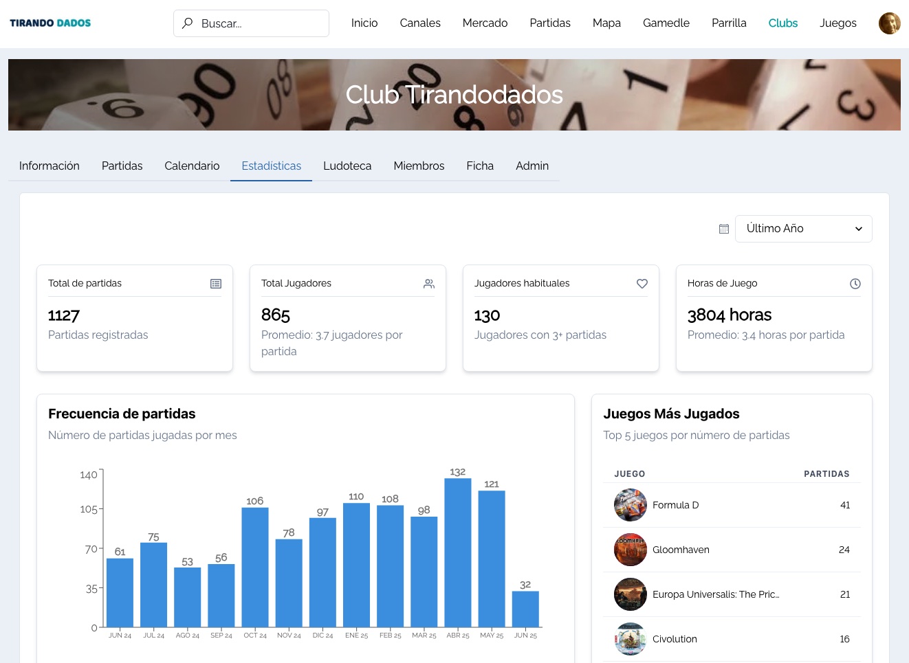909x663 pixels.
Task: Click the Gloomhaven game cover icon
Action: click(x=631, y=550)
